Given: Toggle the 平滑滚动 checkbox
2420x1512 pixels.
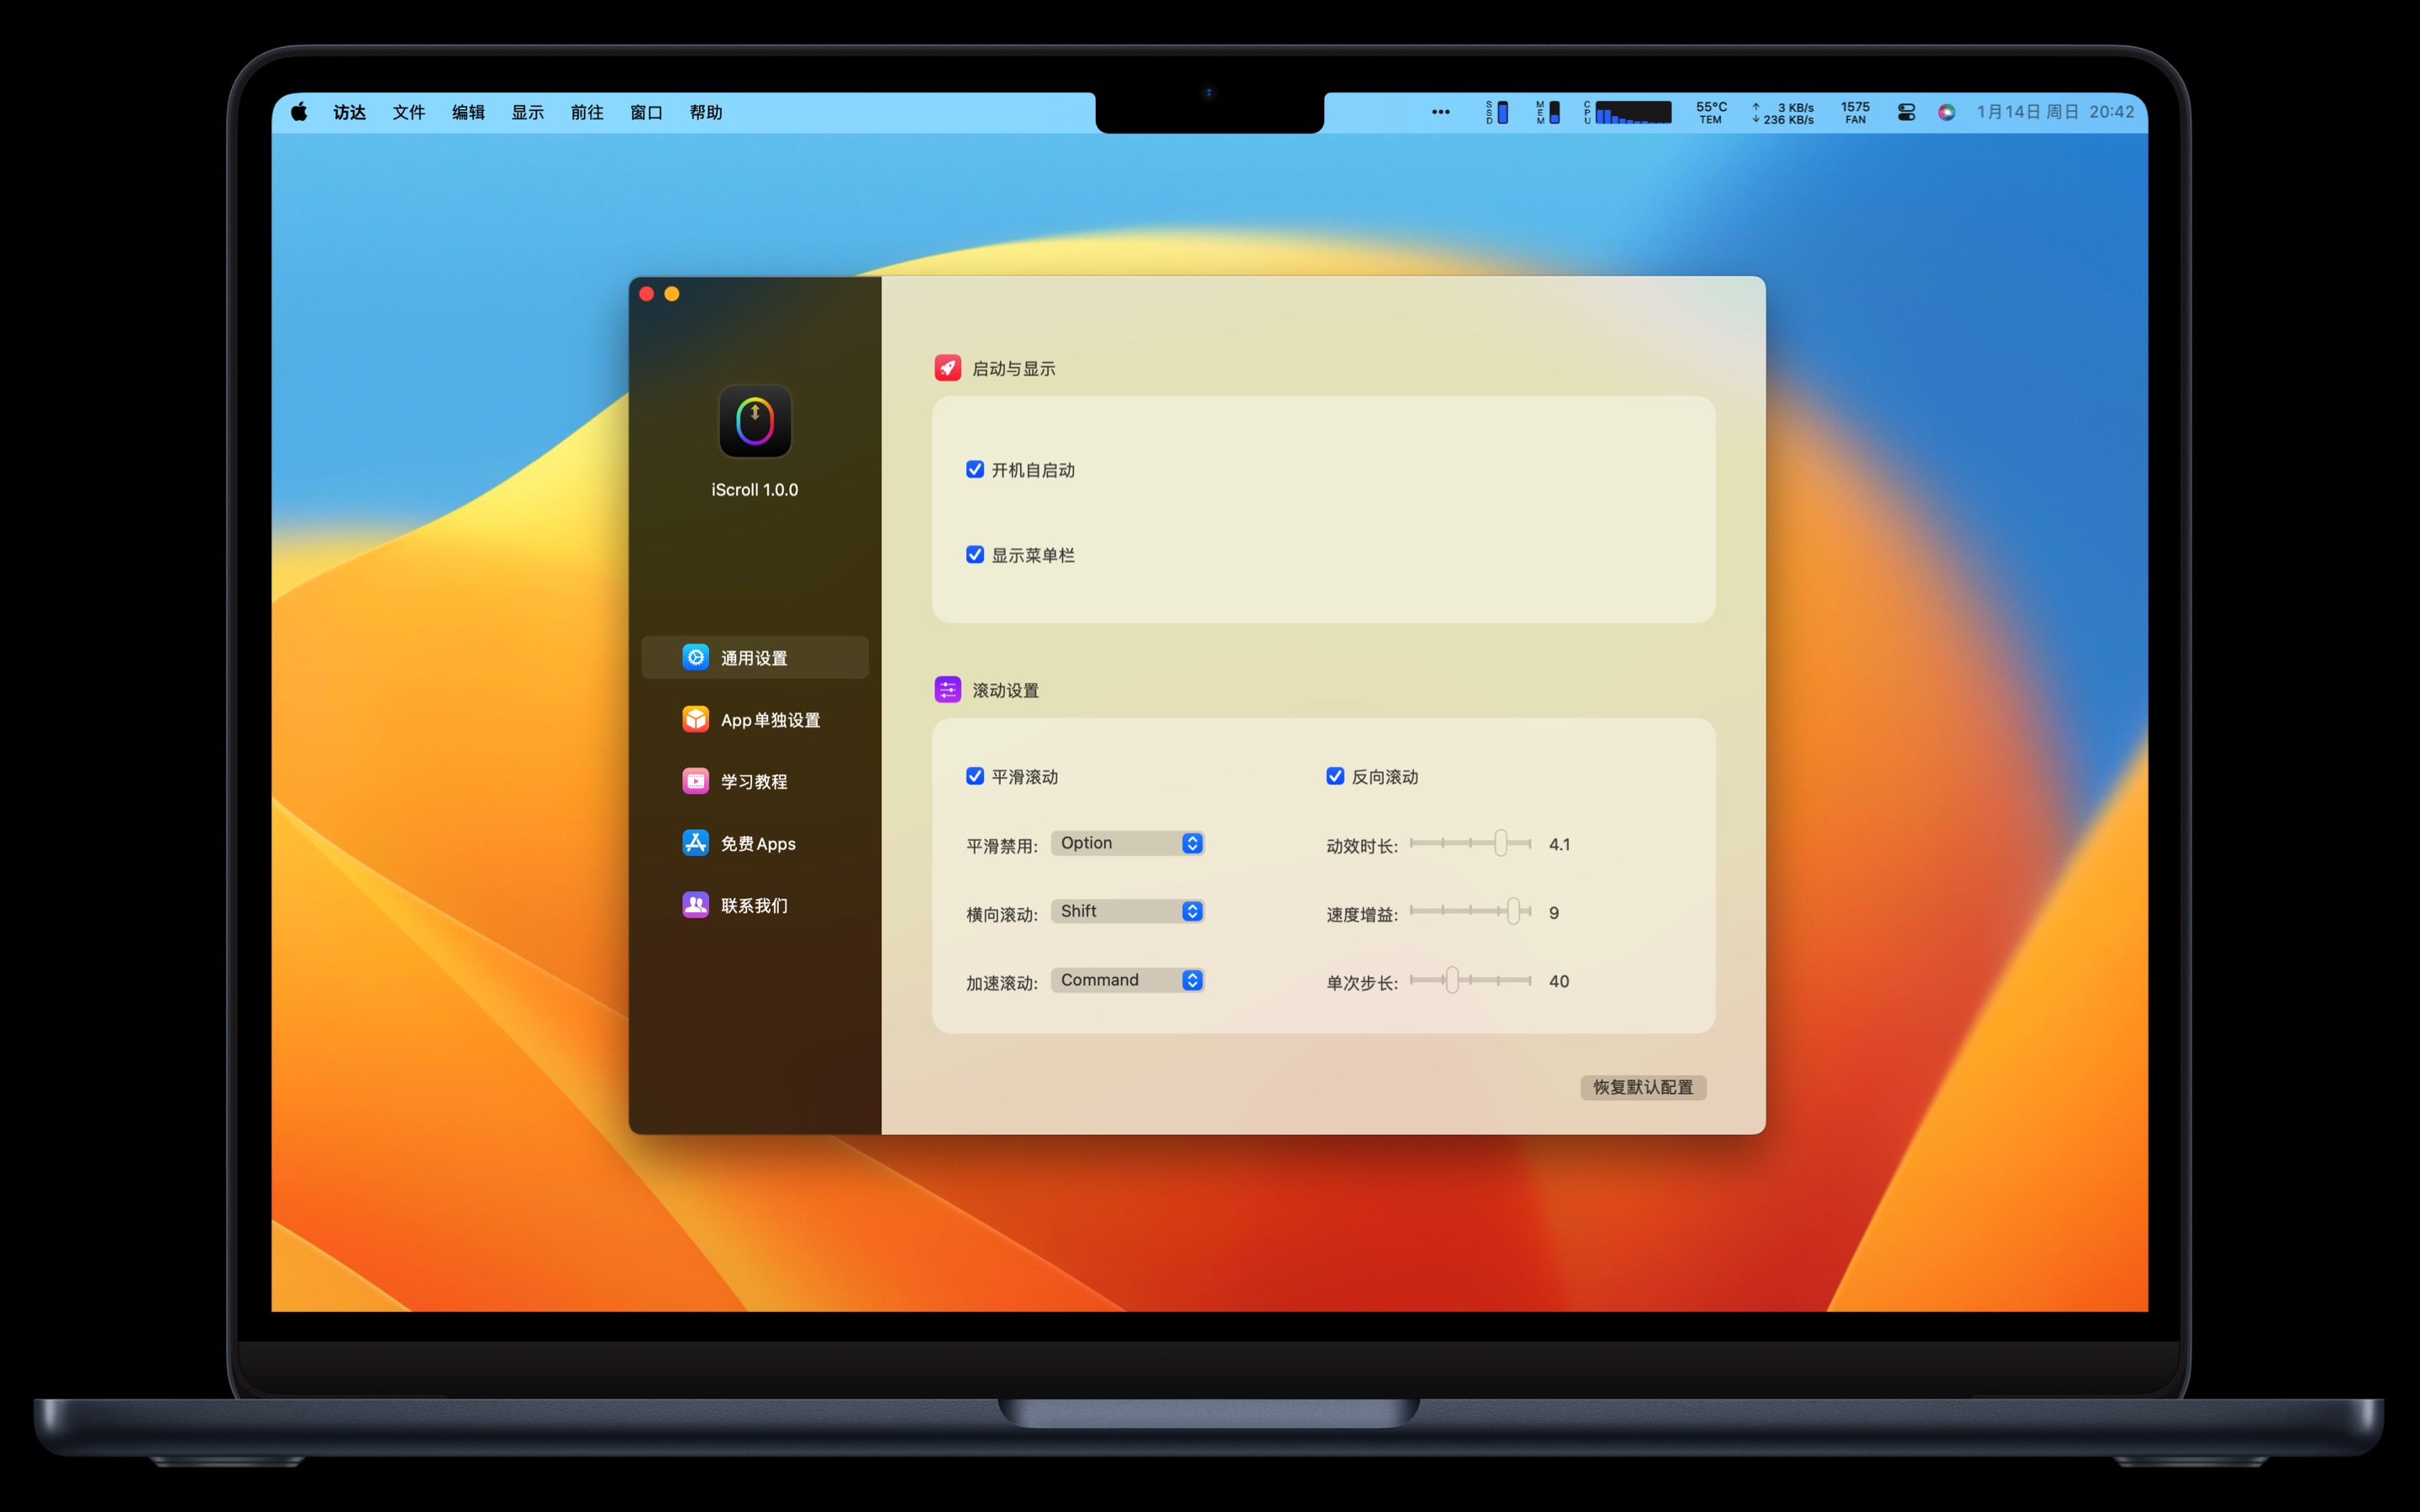Looking at the screenshot, I should [x=975, y=776].
